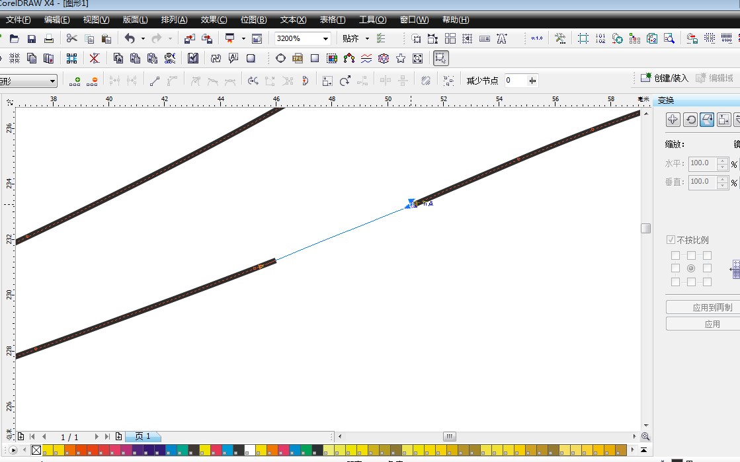Image resolution: width=740 pixels, height=462 pixels.
Task: Select the no-fill X color swatch
Action: [36, 449]
